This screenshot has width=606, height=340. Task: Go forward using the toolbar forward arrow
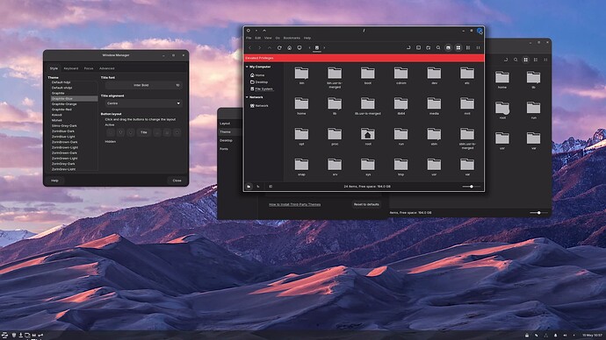(x=259, y=48)
